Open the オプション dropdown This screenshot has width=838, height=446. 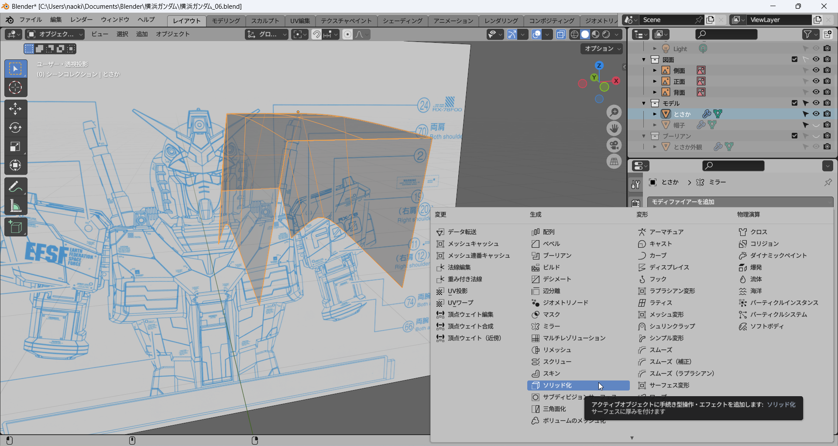[602, 49]
